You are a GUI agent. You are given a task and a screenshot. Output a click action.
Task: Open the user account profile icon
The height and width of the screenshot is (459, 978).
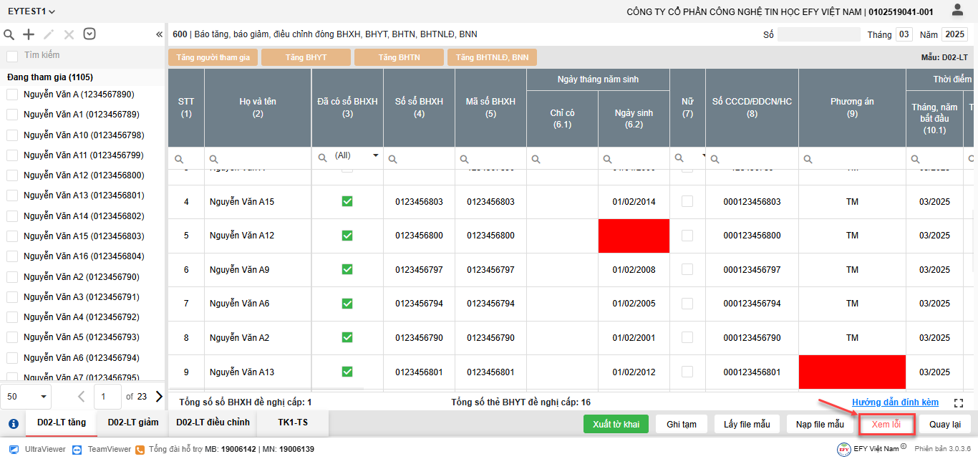957,10
